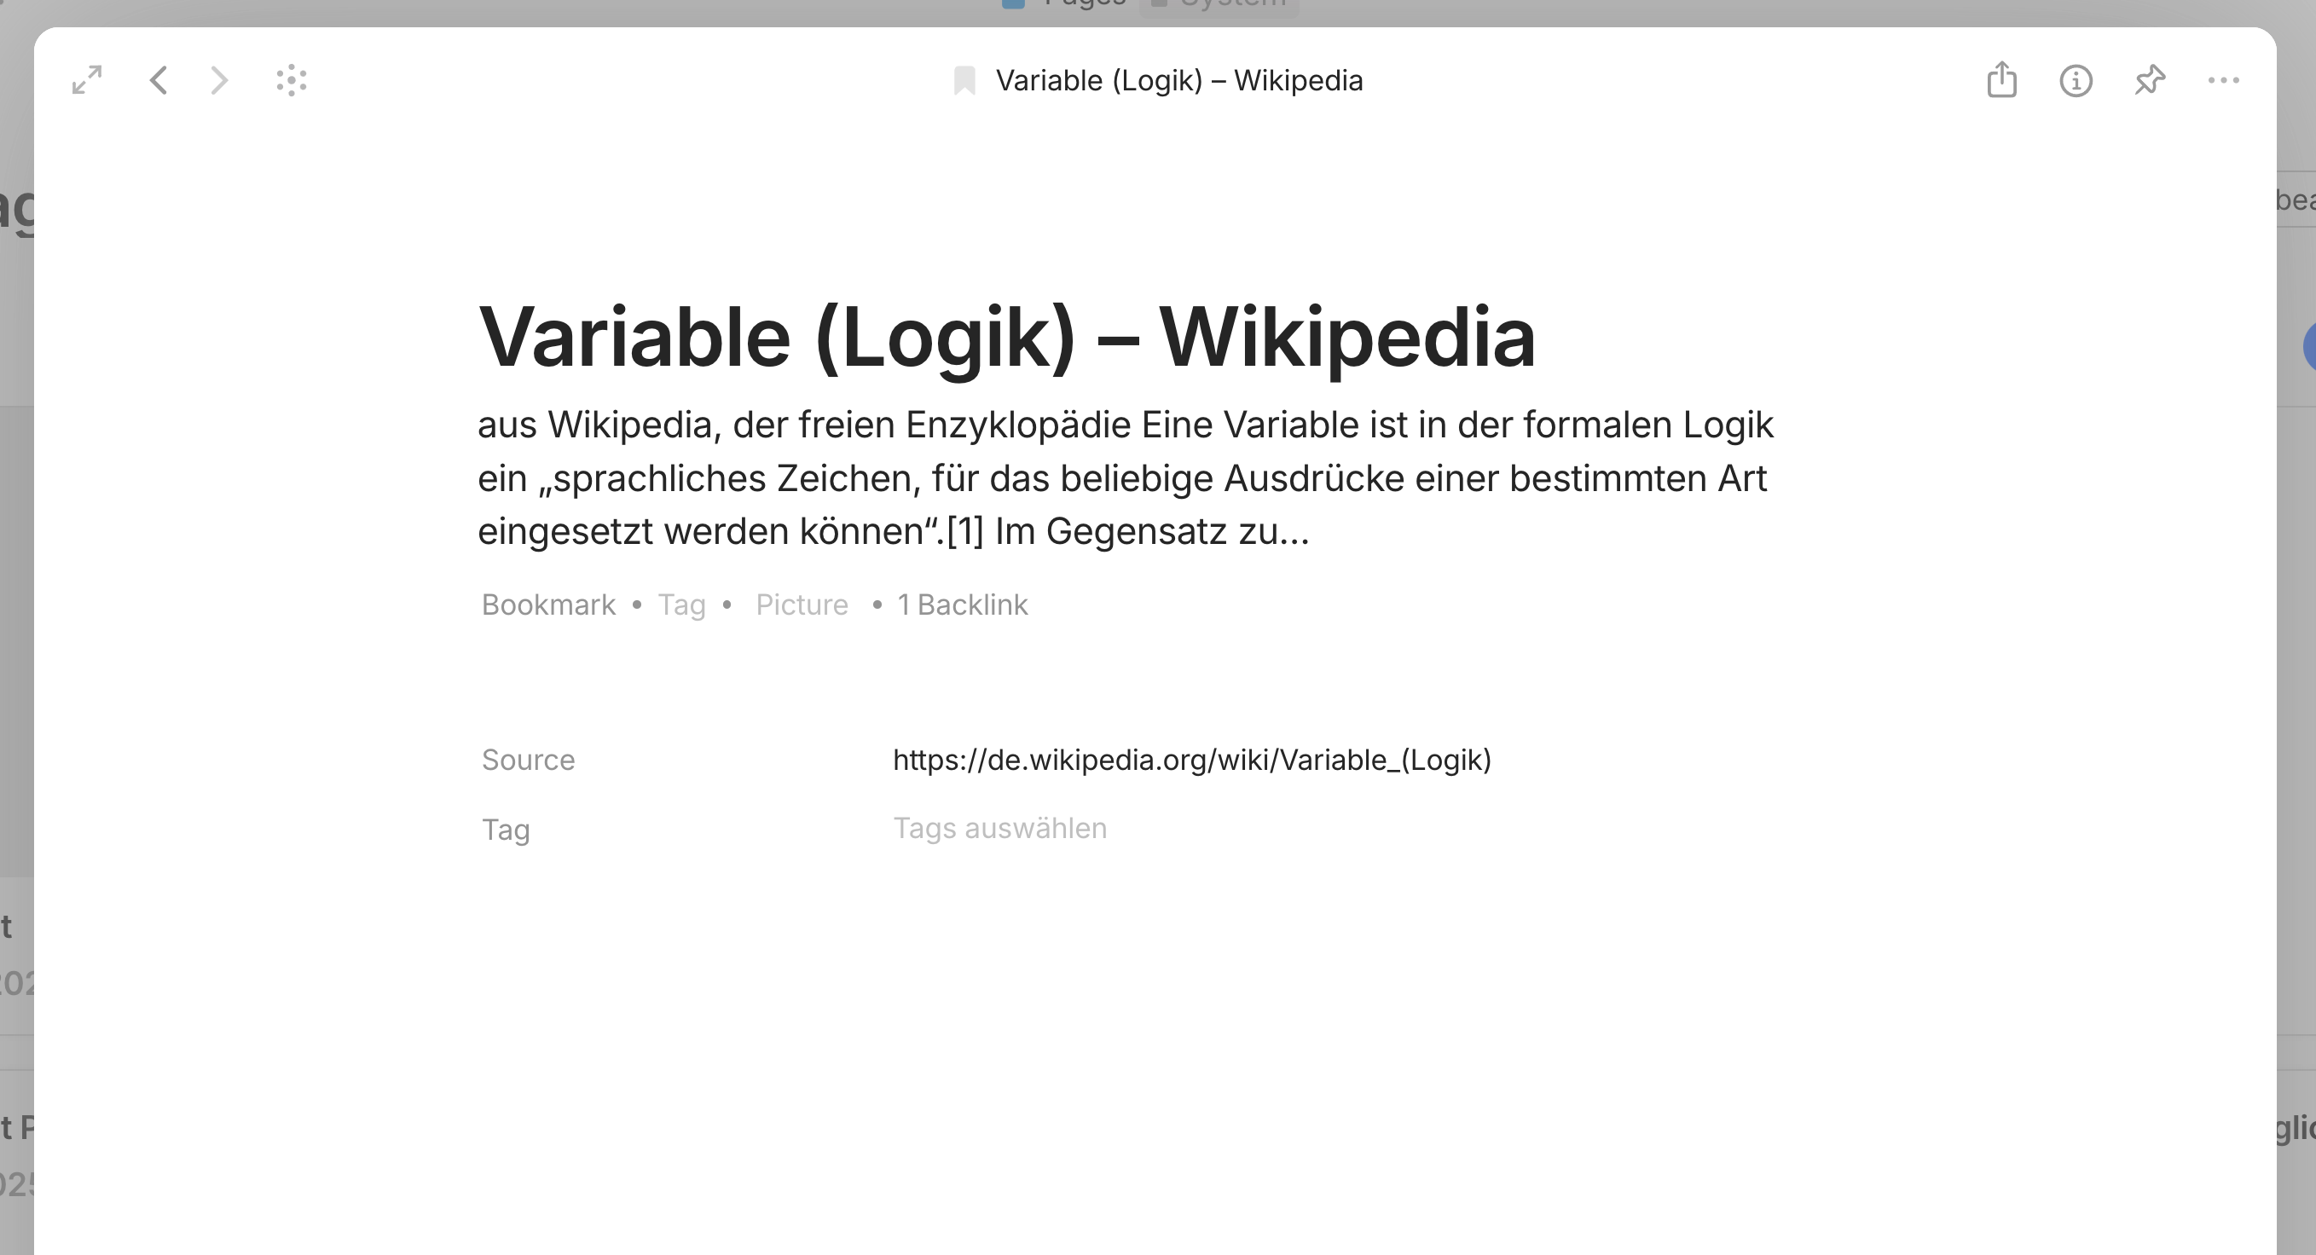This screenshot has width=2316, height=1255.
Task: Click the bookmark icon beside the header title
Action: (x=964, y=80)
